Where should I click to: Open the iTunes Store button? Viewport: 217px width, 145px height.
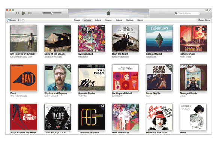click(x=204, y=20)
